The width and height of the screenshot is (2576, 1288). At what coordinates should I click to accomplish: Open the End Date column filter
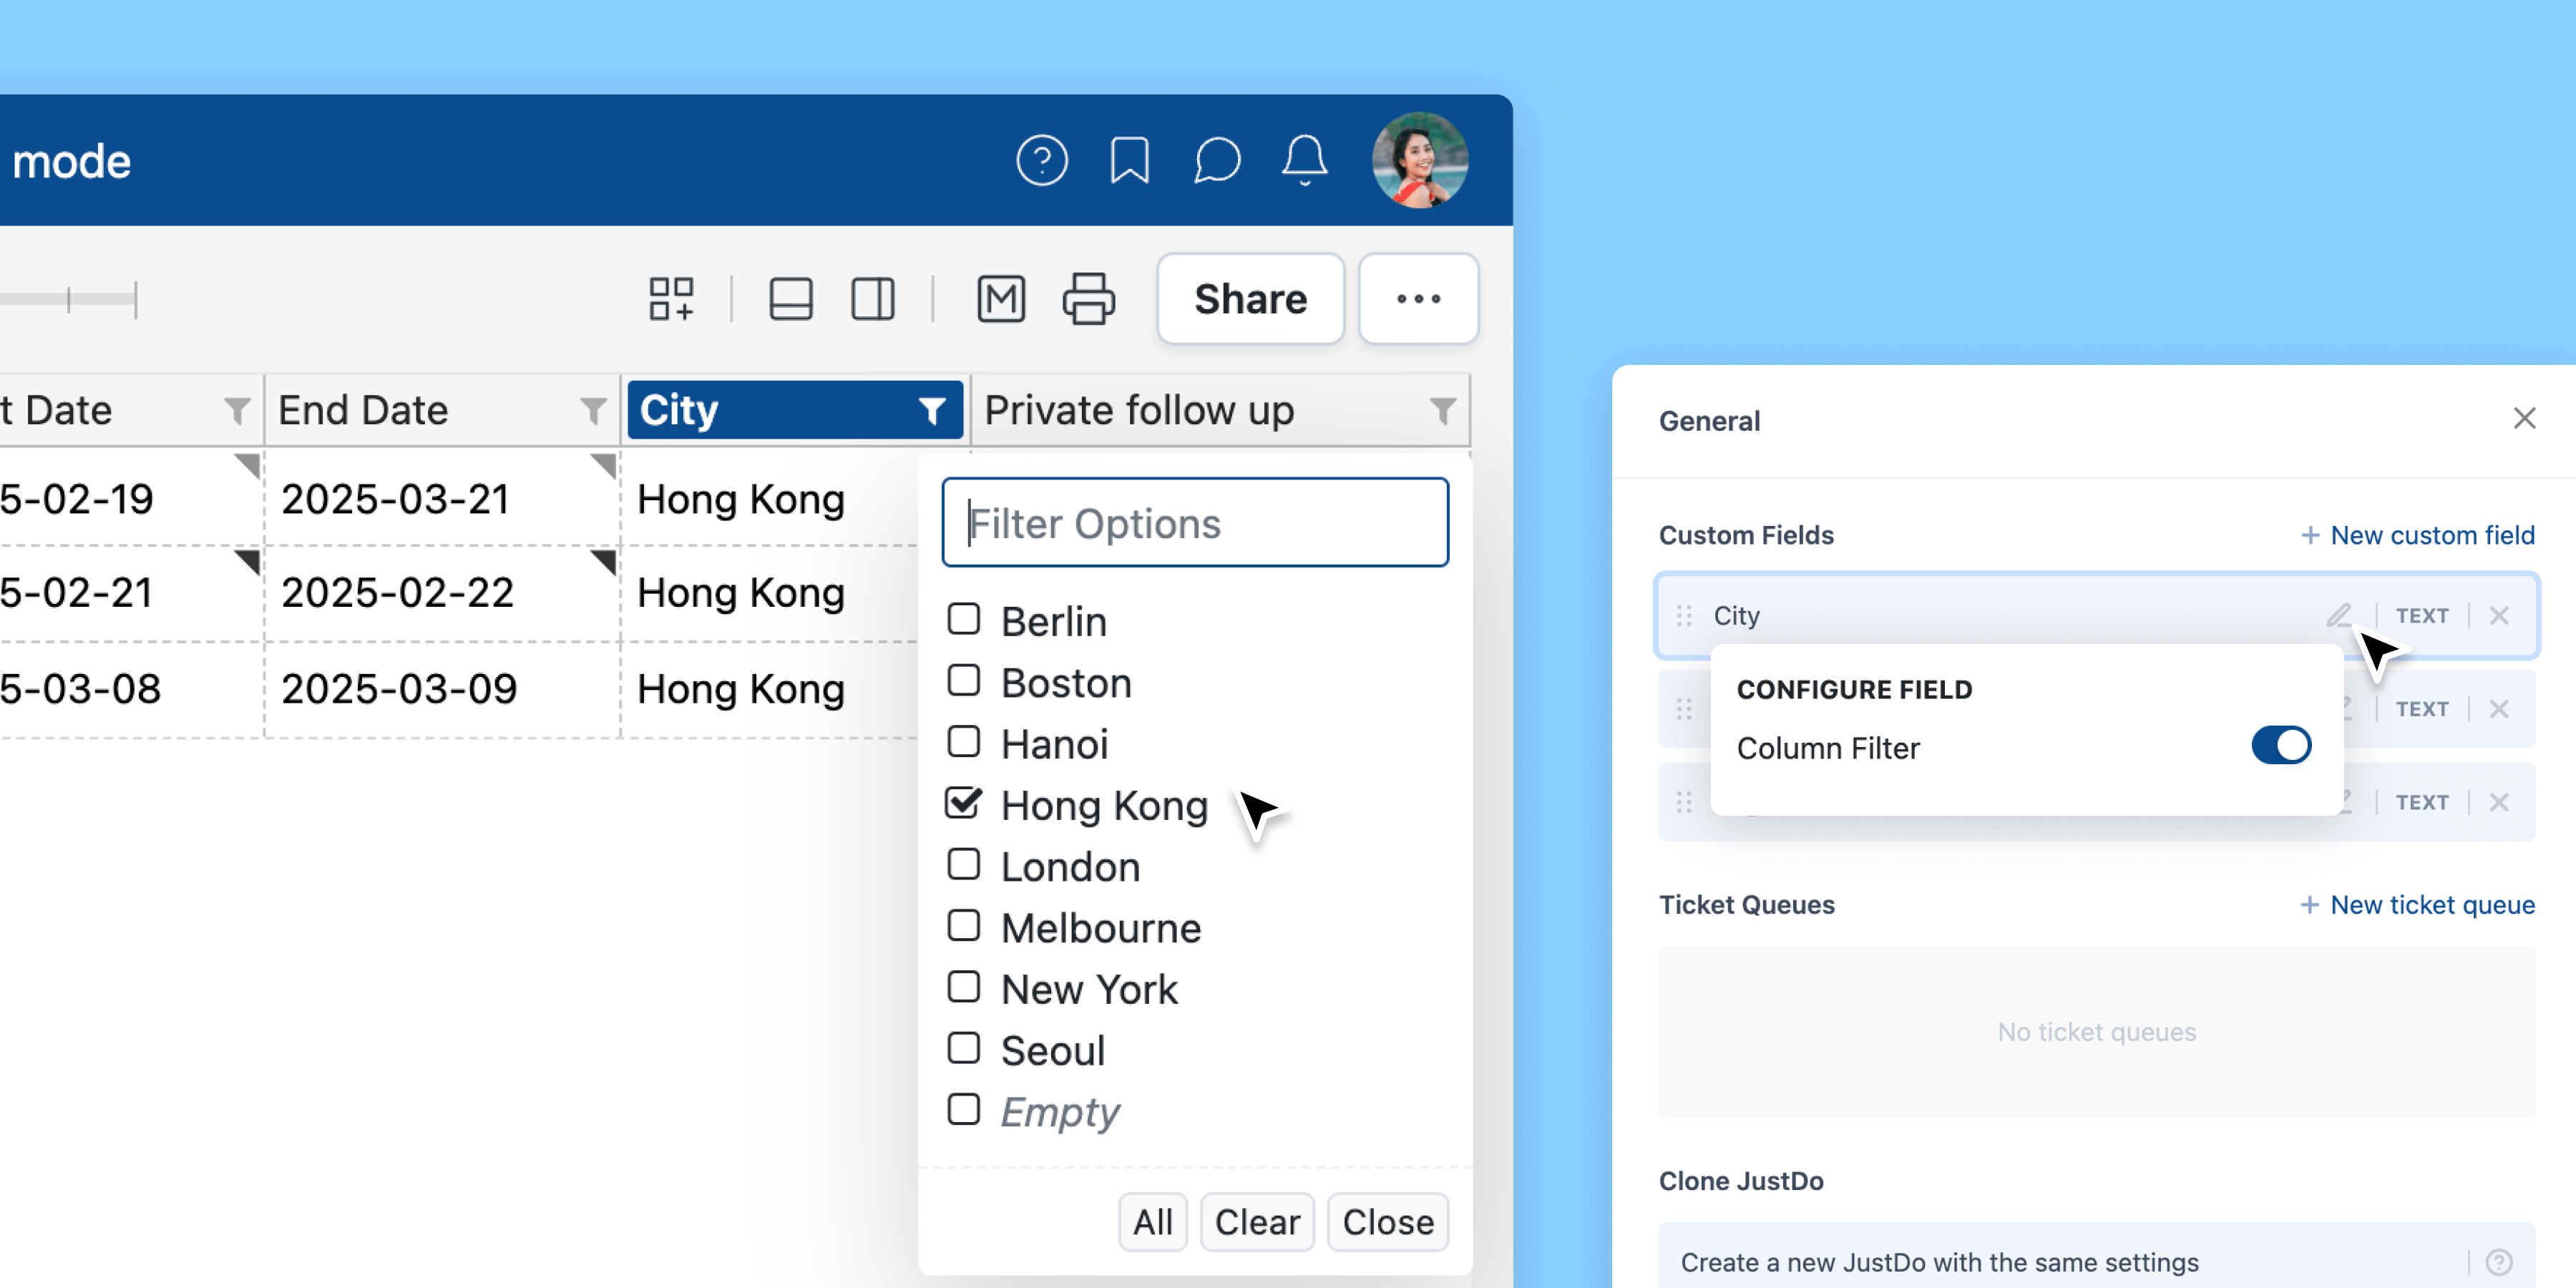pyautogui.click(x=593, y=410)
